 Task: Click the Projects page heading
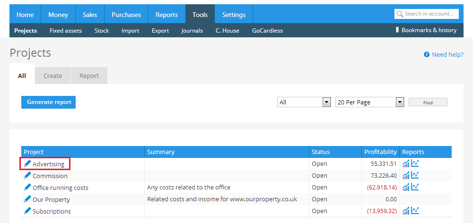[x=30, y=53]
